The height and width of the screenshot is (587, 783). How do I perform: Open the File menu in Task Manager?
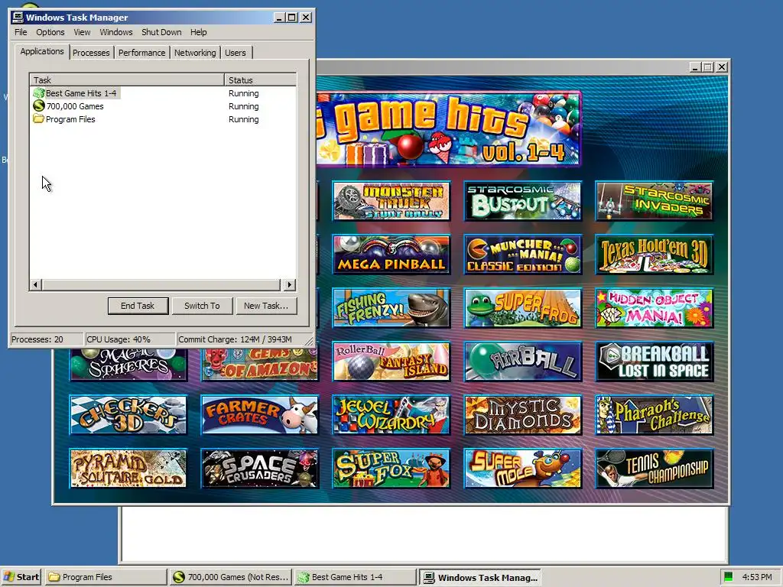21,32
